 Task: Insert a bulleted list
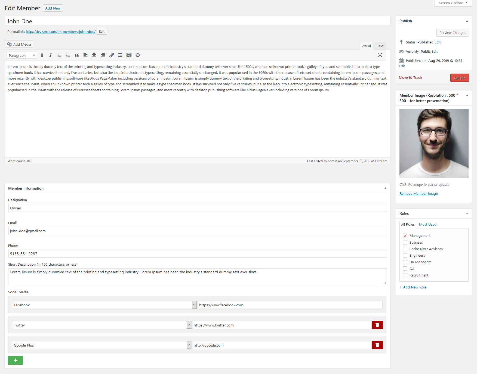pos(59,55)
